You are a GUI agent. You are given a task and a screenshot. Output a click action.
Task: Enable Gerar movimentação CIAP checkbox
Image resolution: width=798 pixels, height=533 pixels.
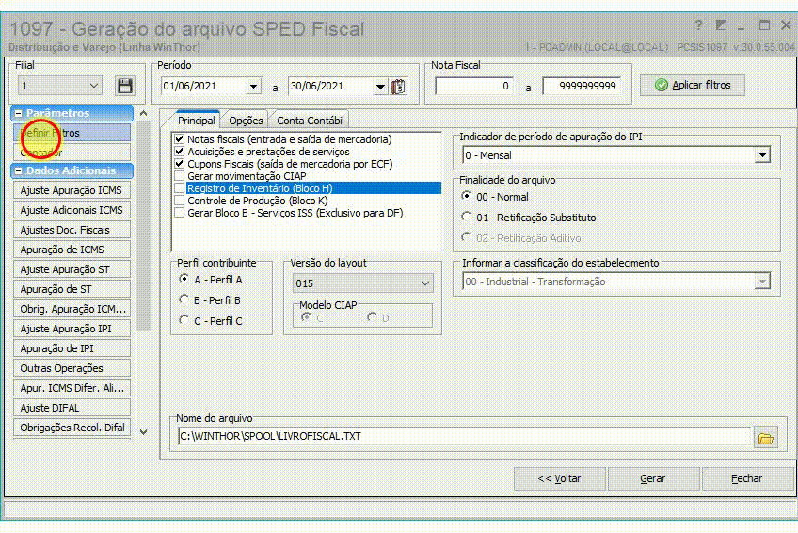pyautogui.click(x=179, y=176)
